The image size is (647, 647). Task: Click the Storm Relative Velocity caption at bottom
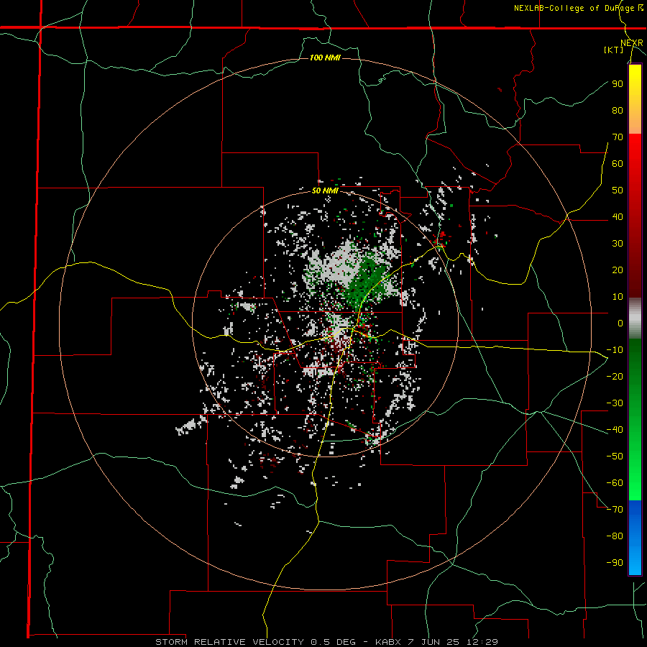(326, 642)
